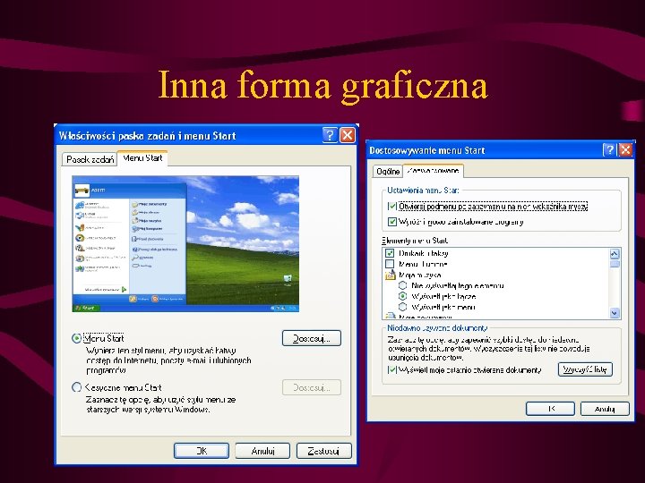The width and height of the screenshot is (645, 483).
Task: Click the Start menu preview image
Action: point(185,244)
